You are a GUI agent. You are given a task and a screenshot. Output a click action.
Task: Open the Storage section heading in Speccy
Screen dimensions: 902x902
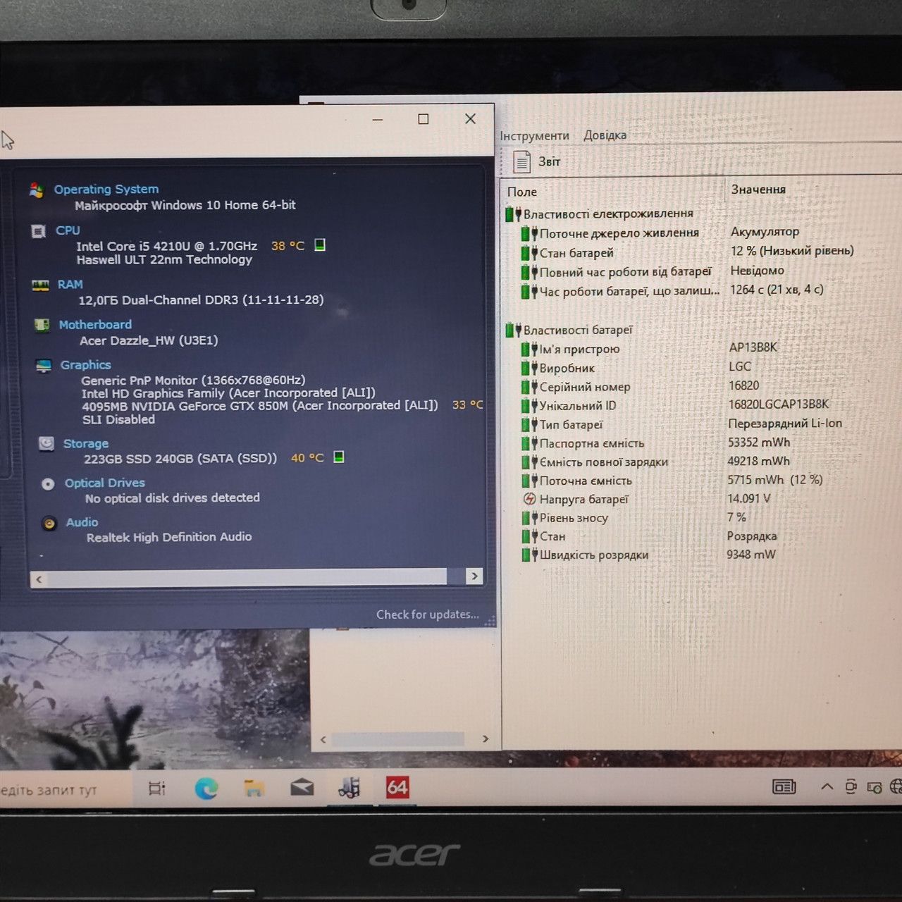[x=86, y=443]
